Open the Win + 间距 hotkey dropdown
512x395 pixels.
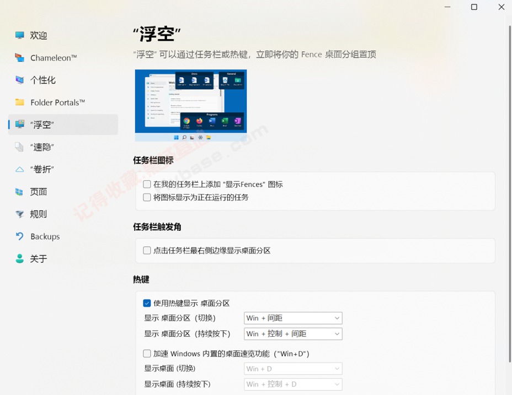[x=292, y=318]
